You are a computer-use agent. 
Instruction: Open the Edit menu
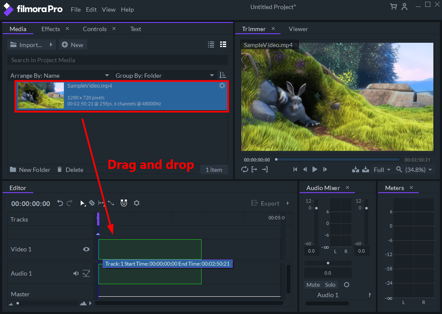click(91, 10)
